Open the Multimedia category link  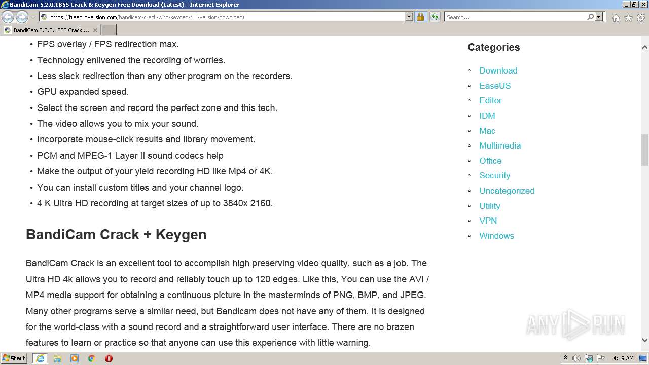pyautogui.click(x=500, y=145)
